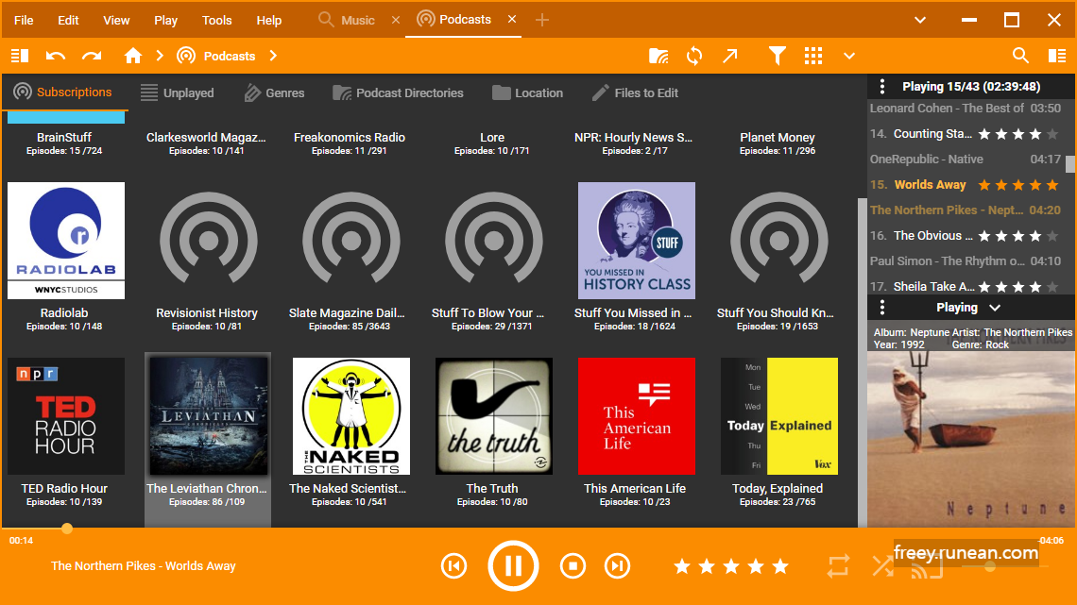
Task: Close the Music tab
Action: coord(396,20)
